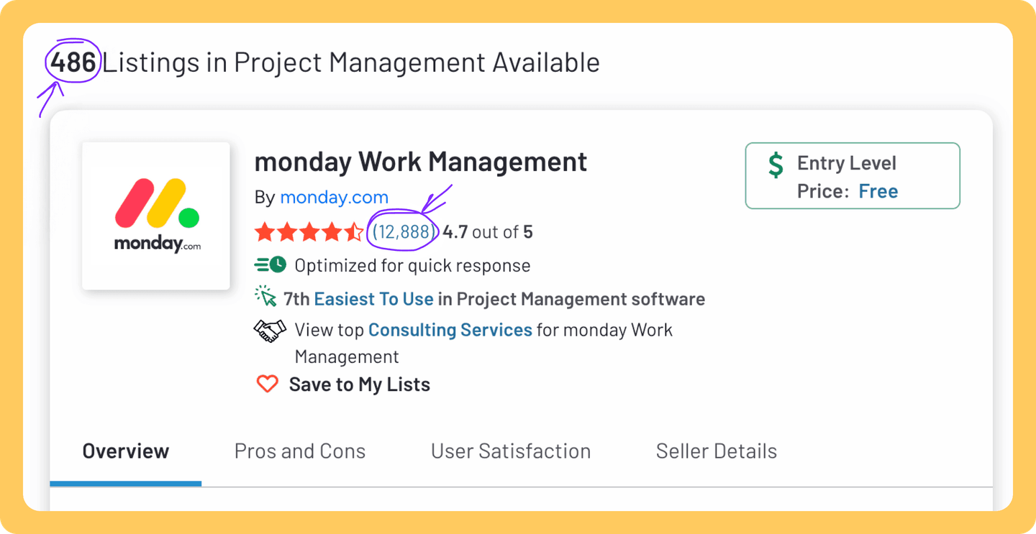Click the orange star rating icons
Image resolution: width=1036 pixels, height=534 pixels.
coord(309,232)
